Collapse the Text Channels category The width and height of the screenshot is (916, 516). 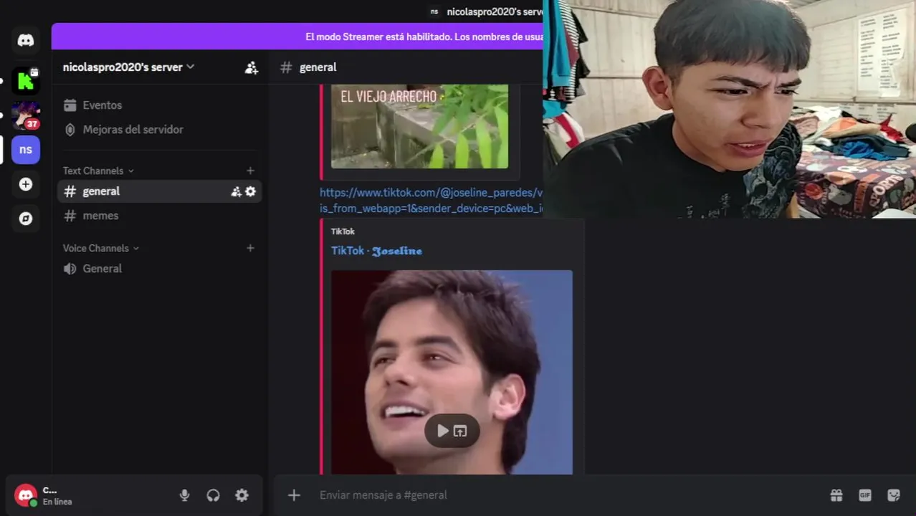point(98,171)
